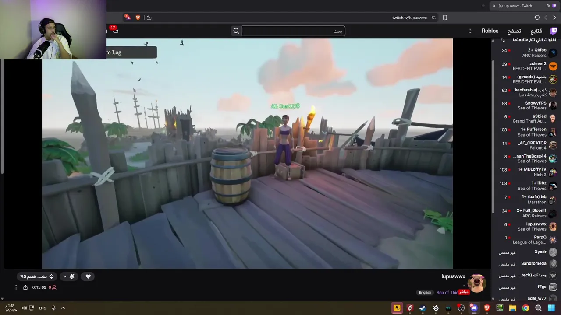This screenshot has width=561, height=315.
Task: Click the lupuswwx streamer avatar
Action: (477, 283)
